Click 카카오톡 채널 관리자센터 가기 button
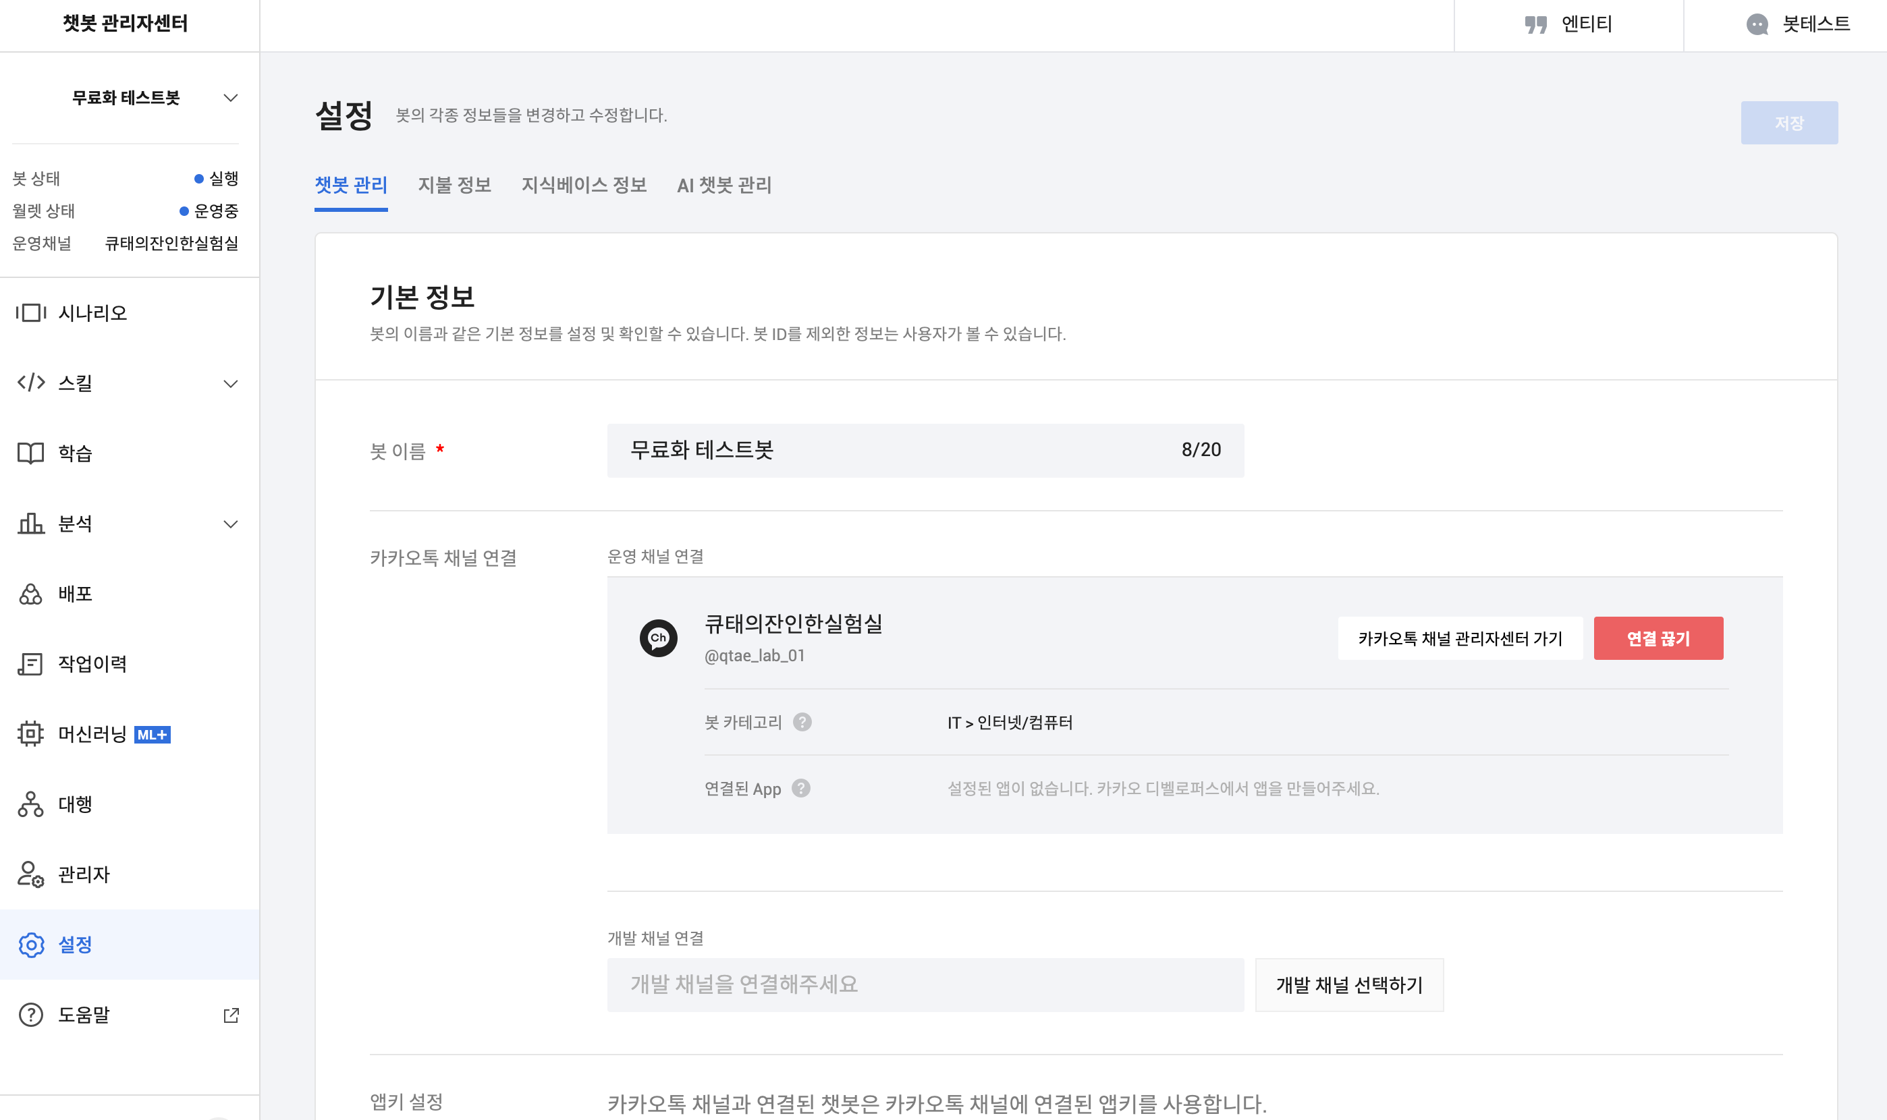The image size is (1887, 1120). [x=1460, y=638]
